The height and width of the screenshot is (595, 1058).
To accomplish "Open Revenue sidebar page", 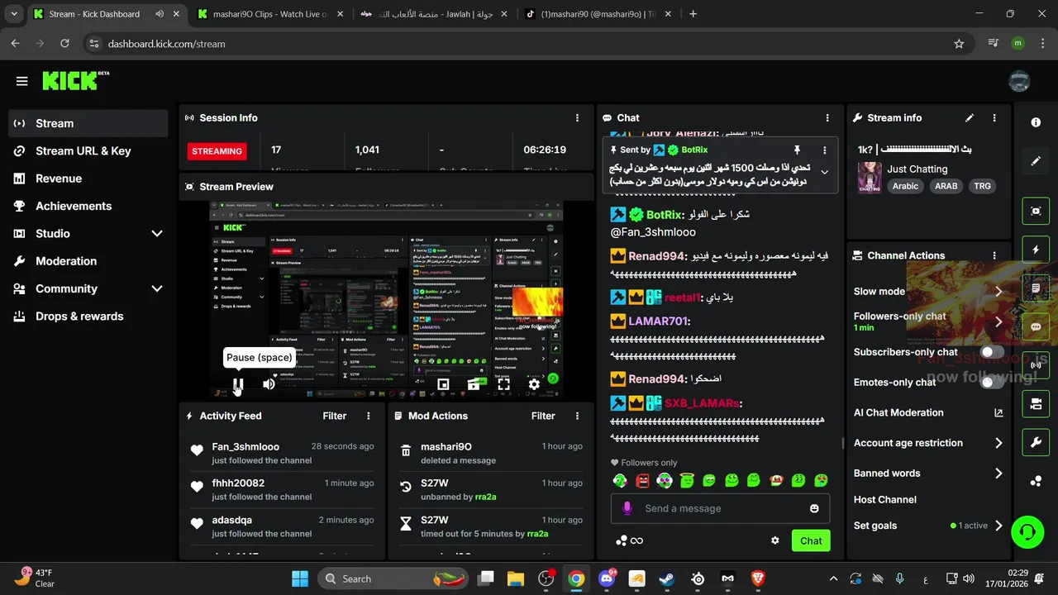I will (x=88, y=178).
